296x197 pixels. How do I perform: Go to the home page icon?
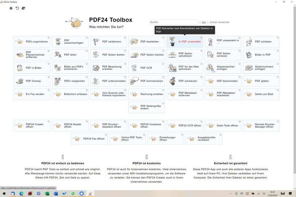[11, 8]
